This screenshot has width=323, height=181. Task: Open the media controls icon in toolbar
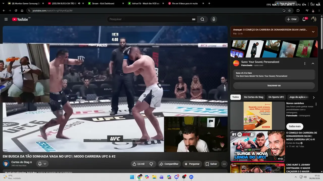pyautogui.click(x=307, y=11)
